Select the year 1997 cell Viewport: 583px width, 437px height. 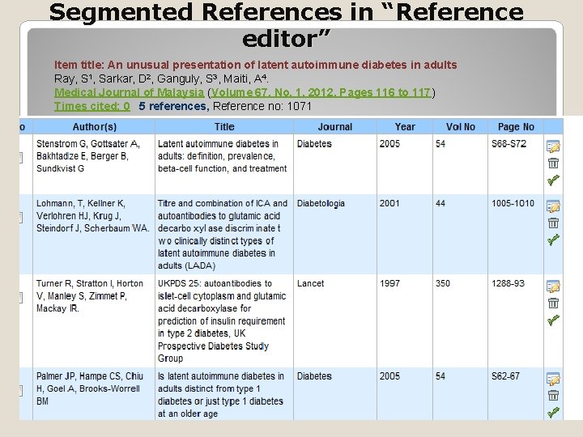(x=405, y=320)
